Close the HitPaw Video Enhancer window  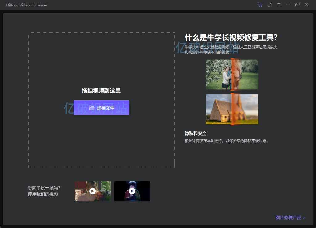307,5
